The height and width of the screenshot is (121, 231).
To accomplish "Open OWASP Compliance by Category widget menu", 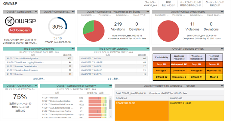I will [111, 86].
